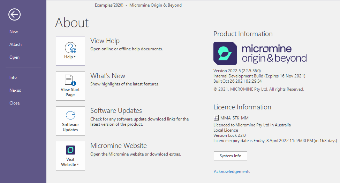Click the Software Updates refresh icon
Screen dimensions: 340x183
point(70,115)
